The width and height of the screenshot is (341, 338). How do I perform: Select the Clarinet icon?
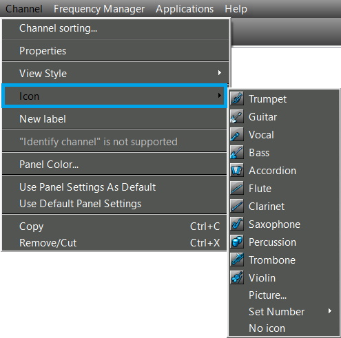[x=237, y=207]
